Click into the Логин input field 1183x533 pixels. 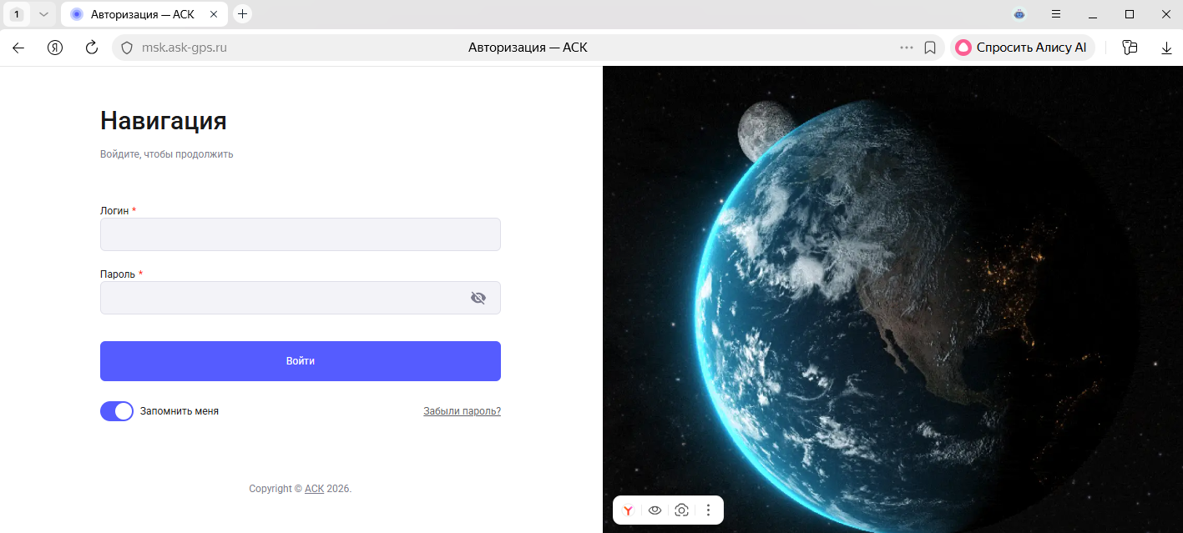(301, 234)
